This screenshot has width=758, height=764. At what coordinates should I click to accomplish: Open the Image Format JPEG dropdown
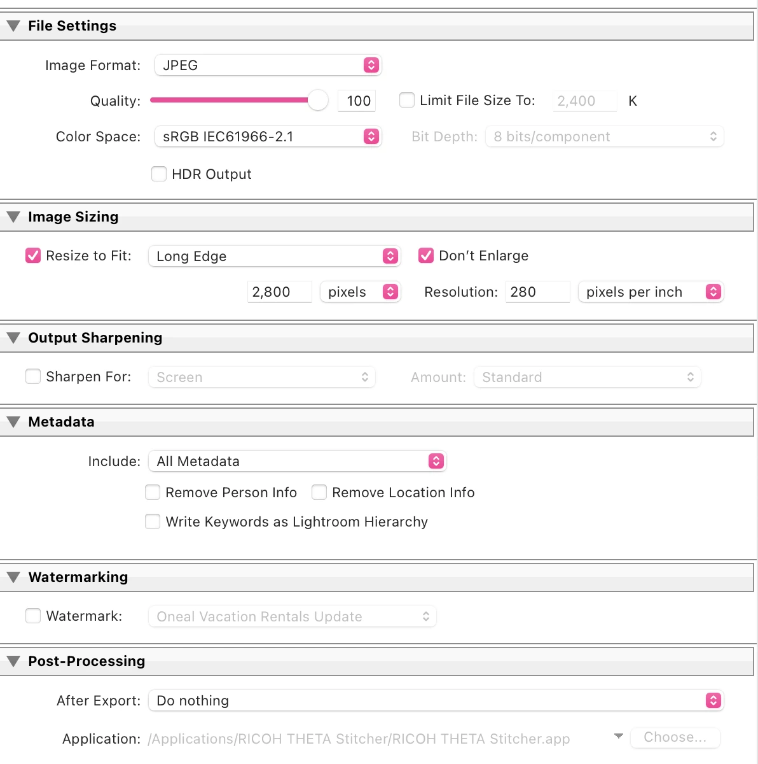point(268,65)
